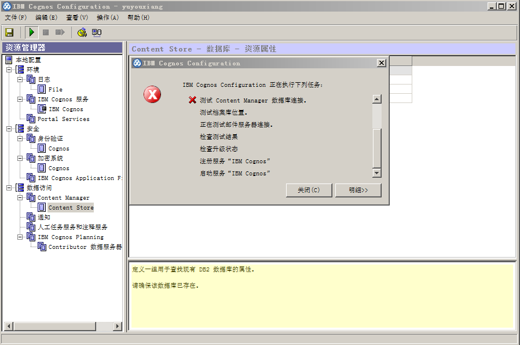Collapse the IBM Cognos 服务 tree node

click(x=20, y=99)
